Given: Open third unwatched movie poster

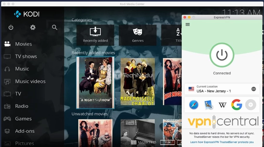Looking at the screenshot, I should point(172,133).
